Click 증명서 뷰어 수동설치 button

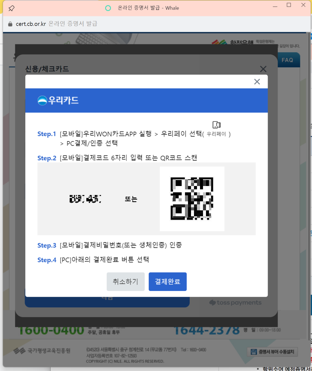pyautogui.click(x=272, y=352)
